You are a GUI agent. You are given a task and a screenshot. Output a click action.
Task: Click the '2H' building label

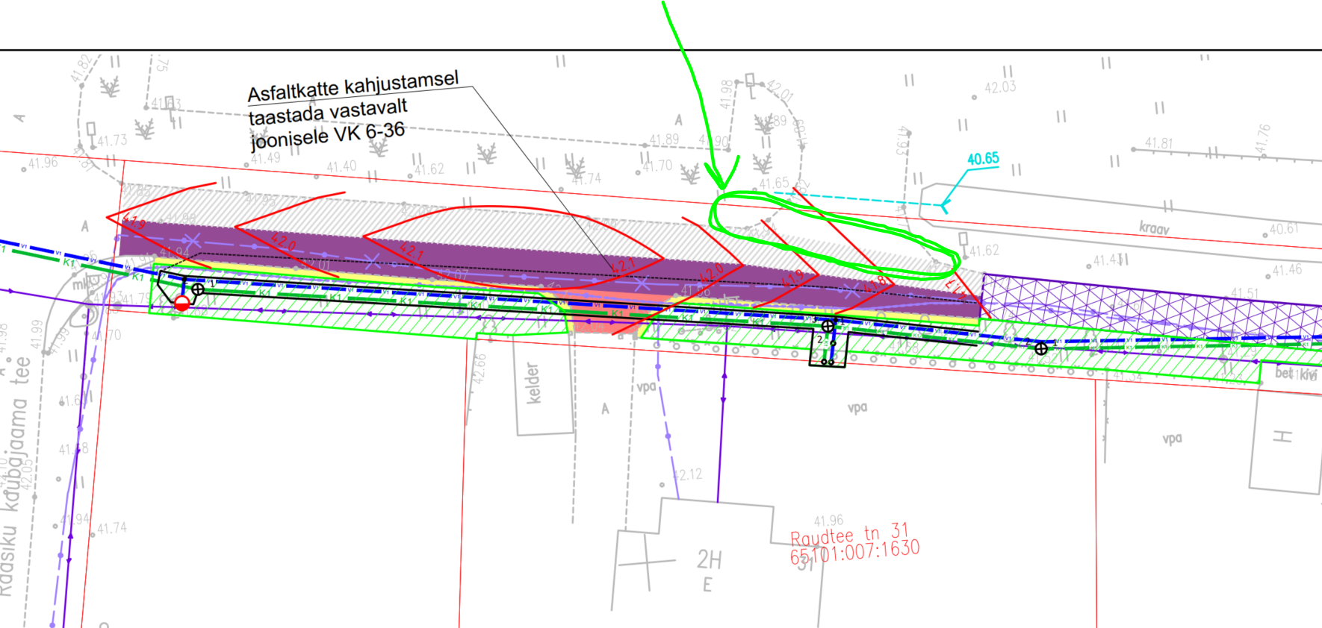tap(710, 559)
